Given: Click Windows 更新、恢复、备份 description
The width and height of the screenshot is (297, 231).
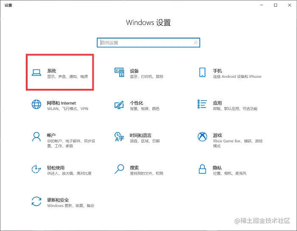Looking at the screenshot, I should coord(70,206).
